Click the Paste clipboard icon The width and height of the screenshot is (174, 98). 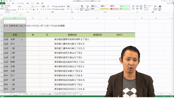pyautogui.click(x=2, y=7)
